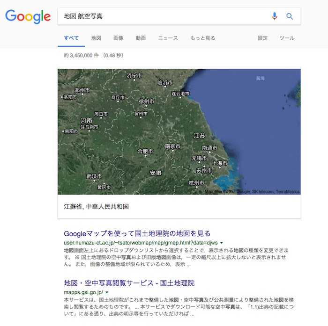Click the 上海市 label on the map

pyautogui.click(x=220, y=163)
